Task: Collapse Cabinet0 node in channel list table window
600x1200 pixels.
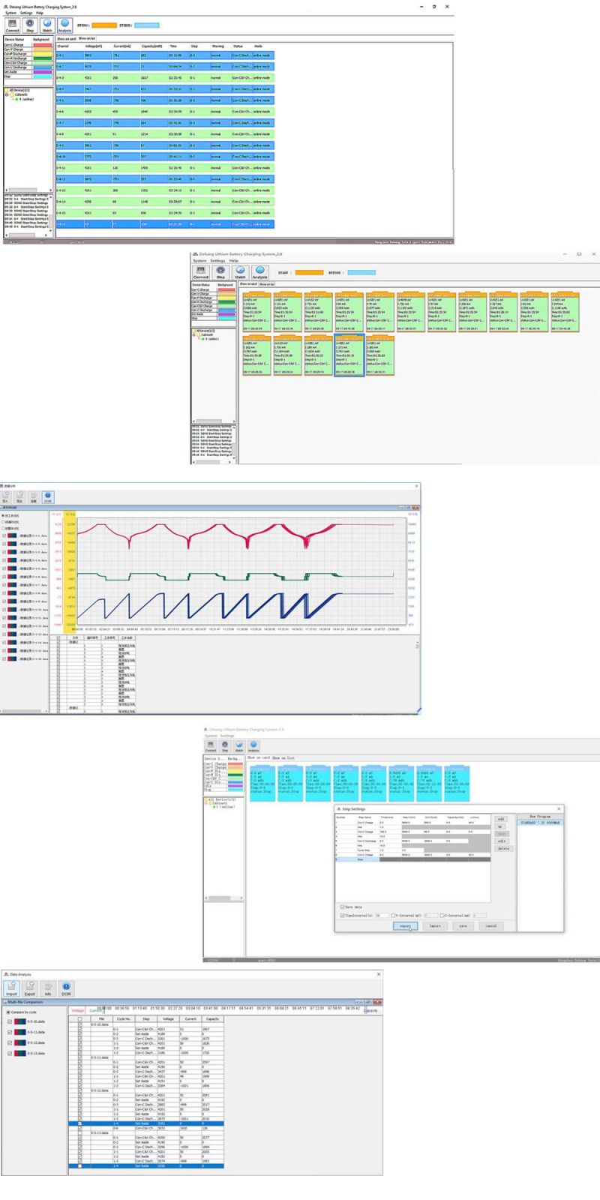Action: [x=8, y=94]
